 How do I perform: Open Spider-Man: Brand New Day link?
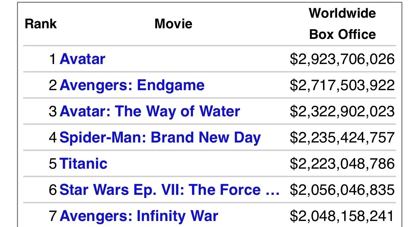(x=160, y=138)
